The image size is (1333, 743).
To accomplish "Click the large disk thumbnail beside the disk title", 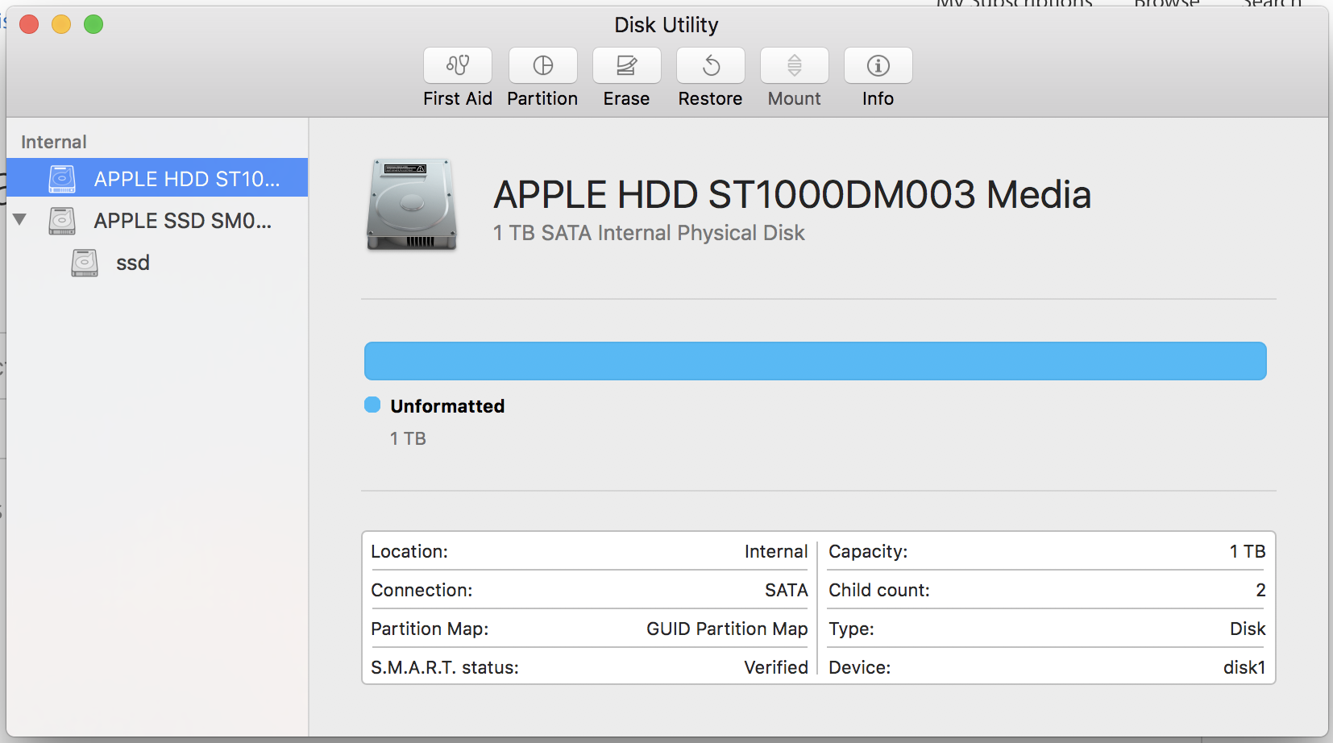I will point(412,205).
